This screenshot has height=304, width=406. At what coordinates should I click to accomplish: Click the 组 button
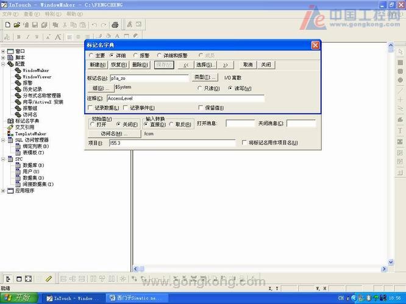(x=101, y=88)
